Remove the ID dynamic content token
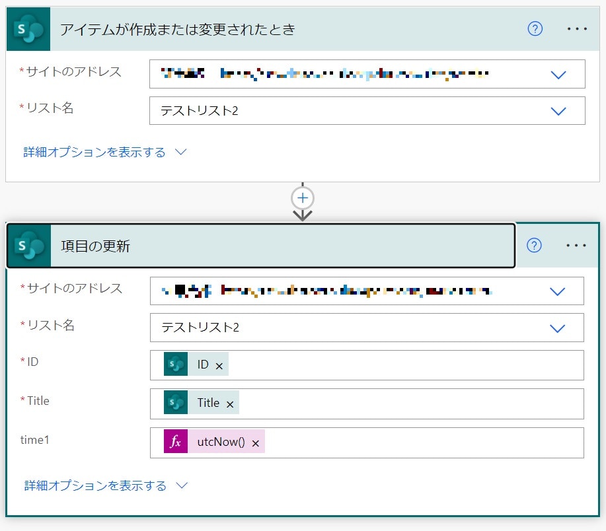This screenshot has width=606, height=531. pos(219,366)
